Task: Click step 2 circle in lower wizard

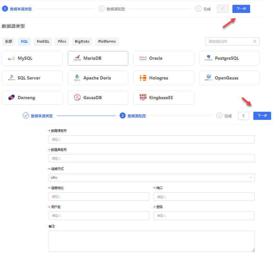Action: pyautogui.click(x=122, y=116)
